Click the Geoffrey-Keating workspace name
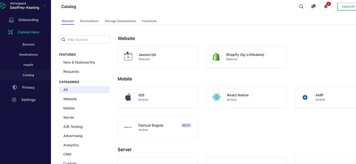 click(24, 8)
